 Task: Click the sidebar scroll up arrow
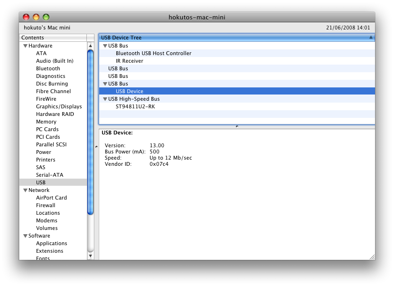point(91,46)
